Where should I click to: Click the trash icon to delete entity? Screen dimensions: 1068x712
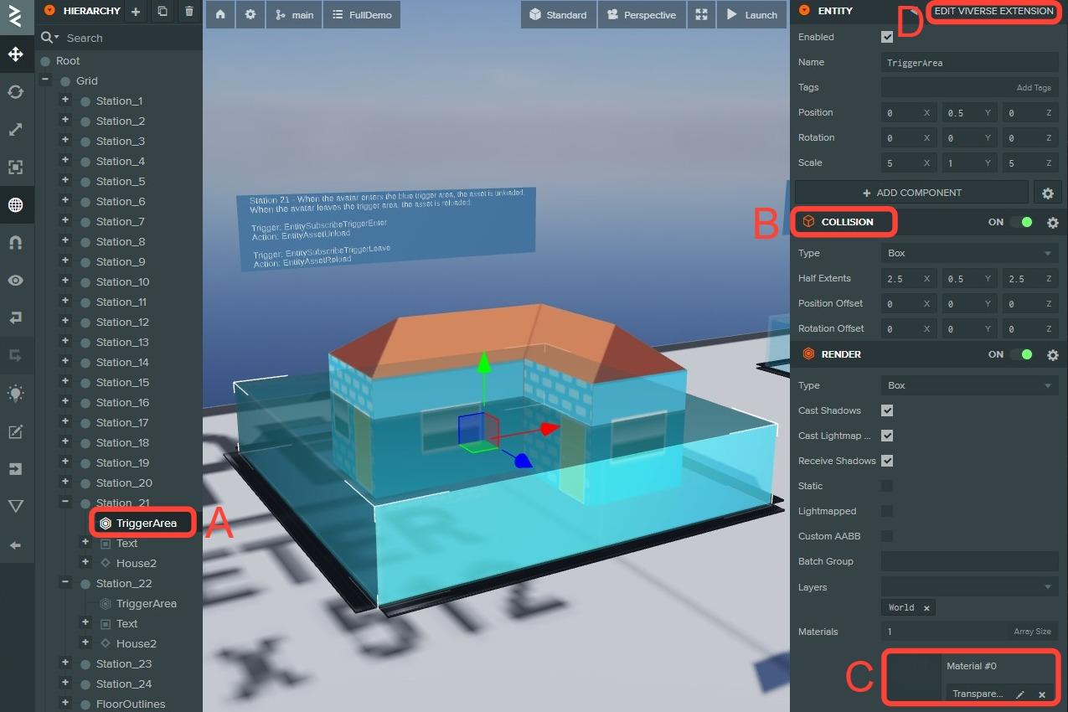click(189, 12)
